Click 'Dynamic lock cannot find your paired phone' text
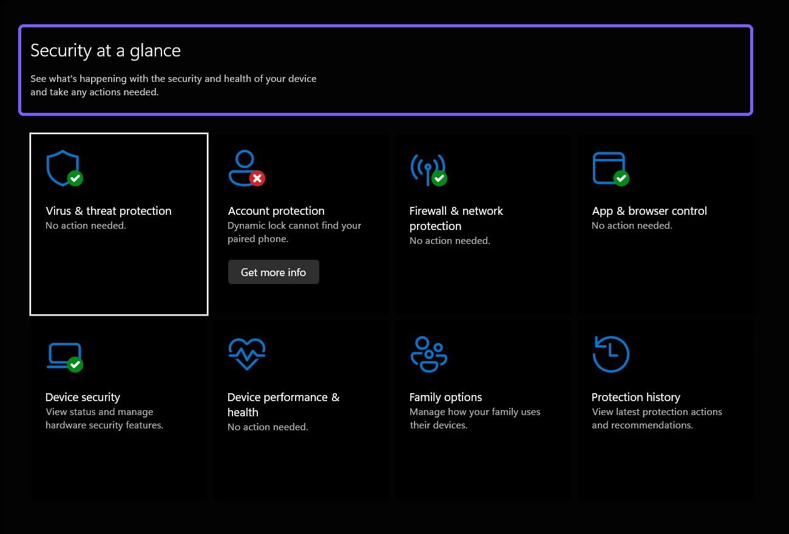The width and height of the screenshot is (789, 534). (x=294, y=232)
